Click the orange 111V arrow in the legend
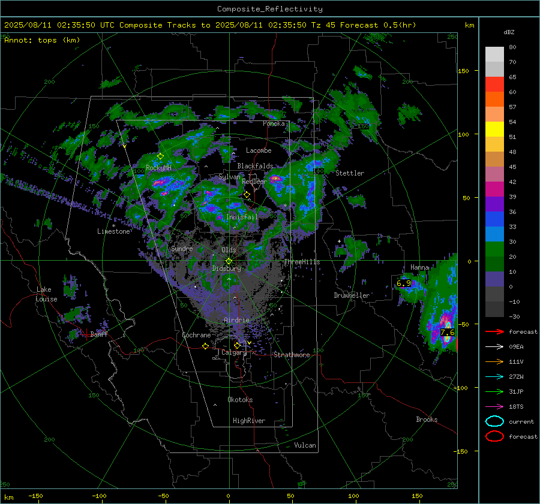 click(494, 361)
